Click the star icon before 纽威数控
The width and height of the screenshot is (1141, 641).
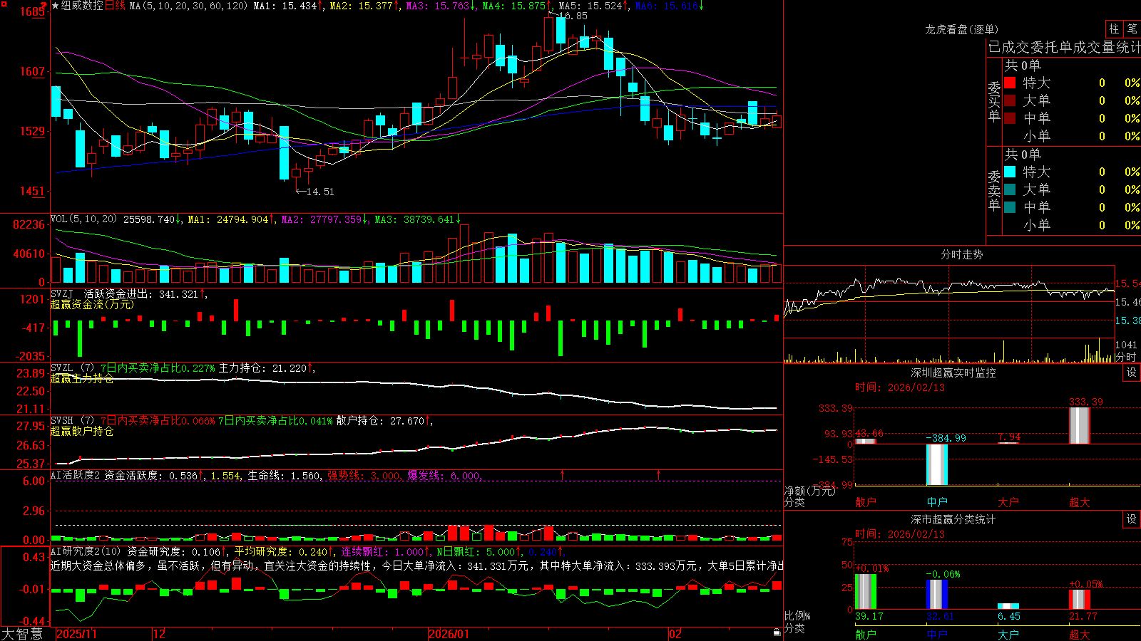(x=56, y=6)
